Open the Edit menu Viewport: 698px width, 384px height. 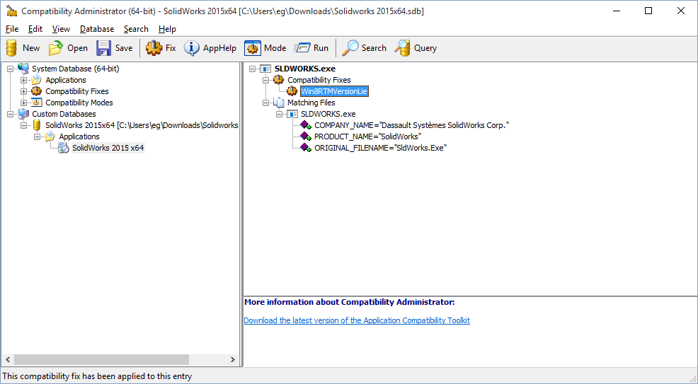coord(35,29)
